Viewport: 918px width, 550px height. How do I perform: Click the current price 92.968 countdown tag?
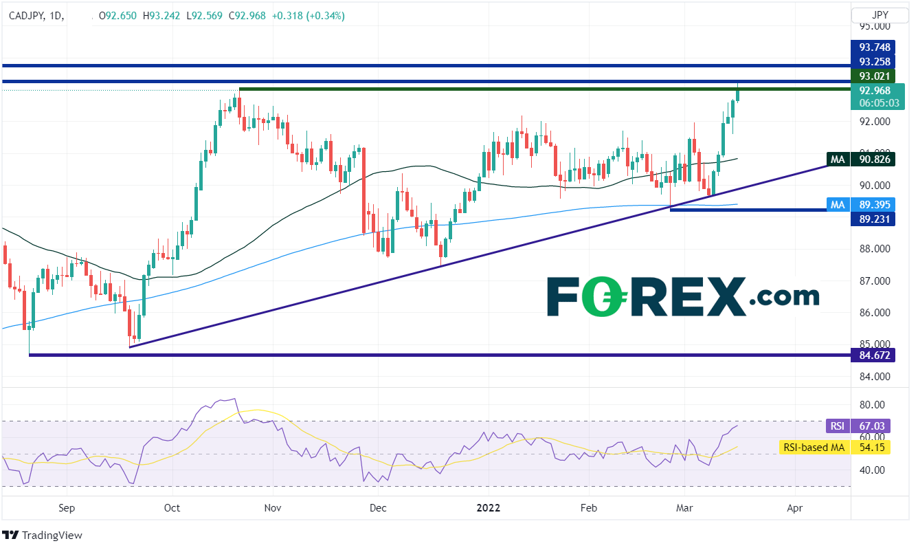pyautogui.click(x=877, y=96)
